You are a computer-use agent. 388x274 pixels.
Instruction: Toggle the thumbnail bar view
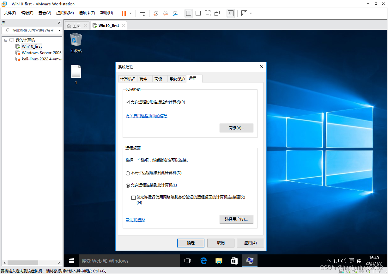pos(198,13)
